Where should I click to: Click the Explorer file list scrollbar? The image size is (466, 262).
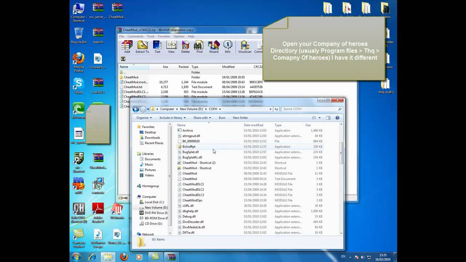click(x=341, y=153)
